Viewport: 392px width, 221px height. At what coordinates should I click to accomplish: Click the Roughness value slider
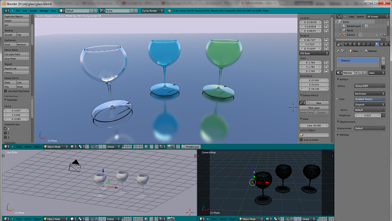368,115
